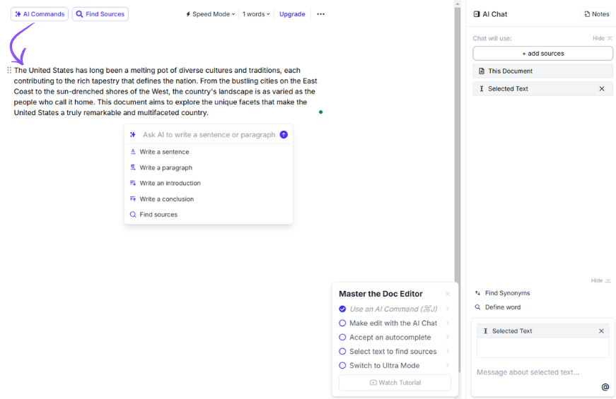Image resolution: width=616 pixels, height=399 pixels.
Task: Toggle Select text to find sources circle
Action: click(x=342, y=352)
